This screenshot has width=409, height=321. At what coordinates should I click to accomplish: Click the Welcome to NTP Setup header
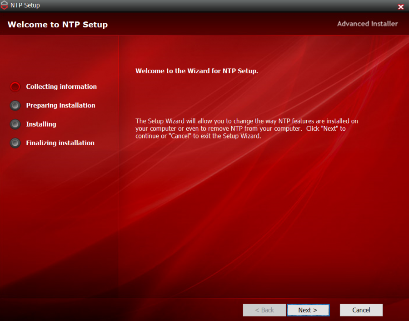pos(57,24)
